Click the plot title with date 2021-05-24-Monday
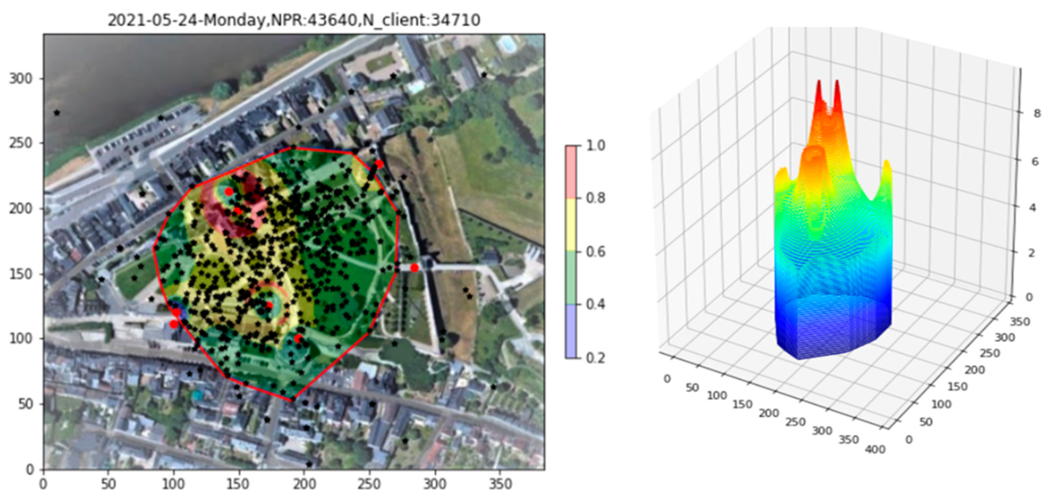 294,20
